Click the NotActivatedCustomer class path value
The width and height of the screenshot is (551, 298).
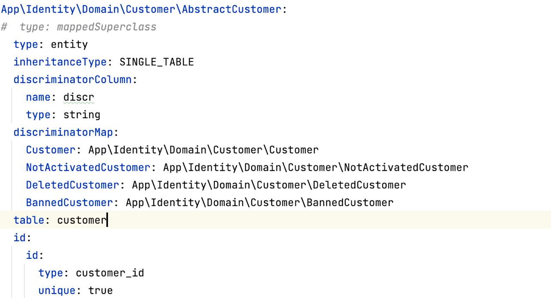tap(316, 168)
